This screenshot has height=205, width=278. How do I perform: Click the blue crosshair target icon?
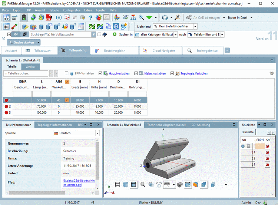[x=116, y=26]
